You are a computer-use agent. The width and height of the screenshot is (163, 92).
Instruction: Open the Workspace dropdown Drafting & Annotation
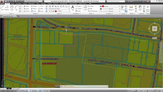[33, 1]
